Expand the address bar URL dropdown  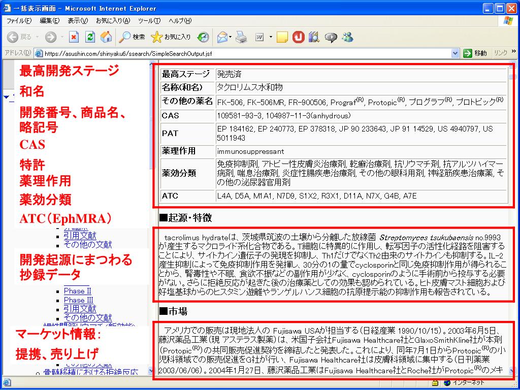455,53
